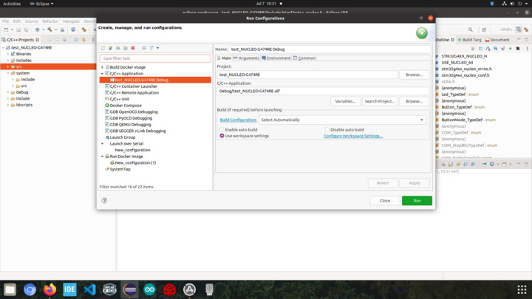
Task: Expand Build Docker Image tree node
Action: (x=103, y=67)
